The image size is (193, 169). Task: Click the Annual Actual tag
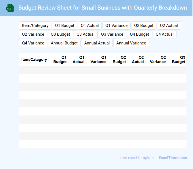click(x=97, y=43)
